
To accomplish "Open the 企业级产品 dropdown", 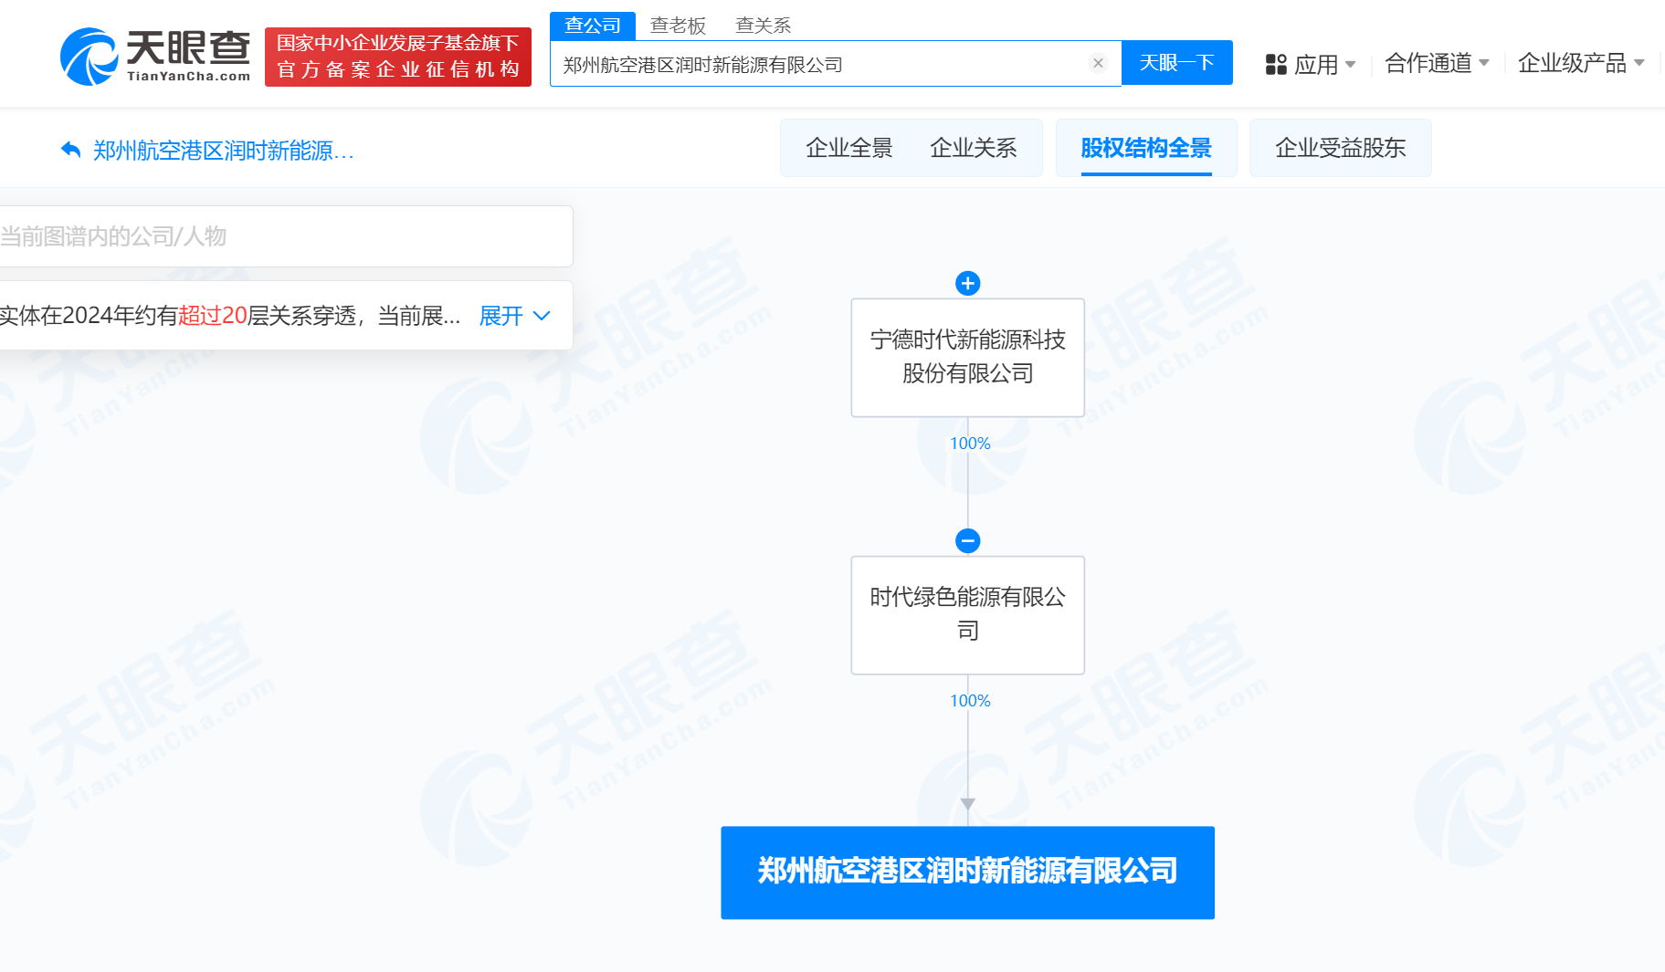I will click(x=1574, y=62).
